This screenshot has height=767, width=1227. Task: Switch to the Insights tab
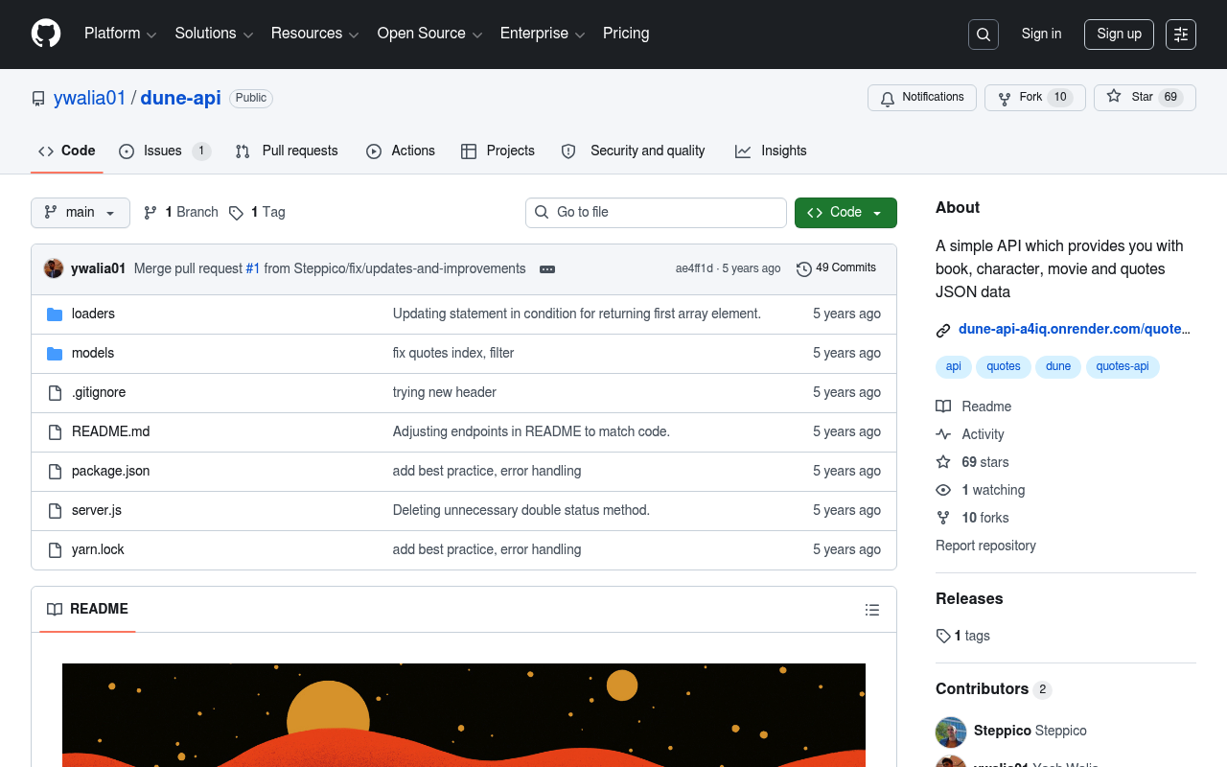pyautogui.click(x=771, y=151)
